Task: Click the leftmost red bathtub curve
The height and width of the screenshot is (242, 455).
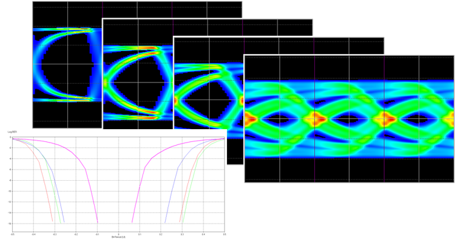Action: click(x=44, y=183)
